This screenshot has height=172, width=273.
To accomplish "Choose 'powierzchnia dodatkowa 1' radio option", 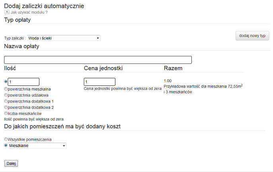I will click(6, 101).
